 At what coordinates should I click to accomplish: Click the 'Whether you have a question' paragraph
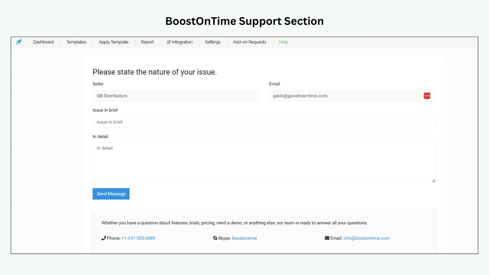click(235, 223)
